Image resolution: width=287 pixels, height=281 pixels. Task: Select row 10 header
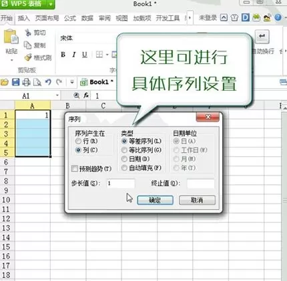[x=7, y=200]
